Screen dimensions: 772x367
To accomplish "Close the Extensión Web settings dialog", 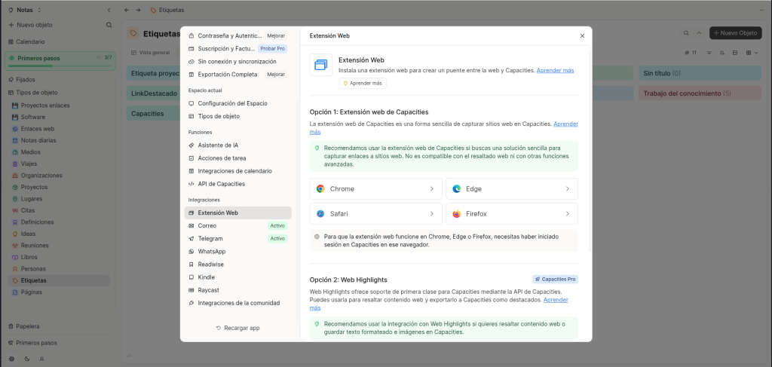I will (x=582, y=35).
